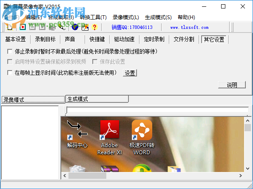Open the 编辑(E) menu

pyautogui.click(x=34, y=17)
